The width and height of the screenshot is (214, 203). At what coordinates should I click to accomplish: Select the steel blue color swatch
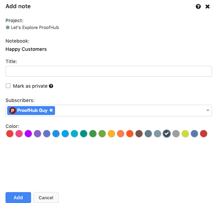195,133
